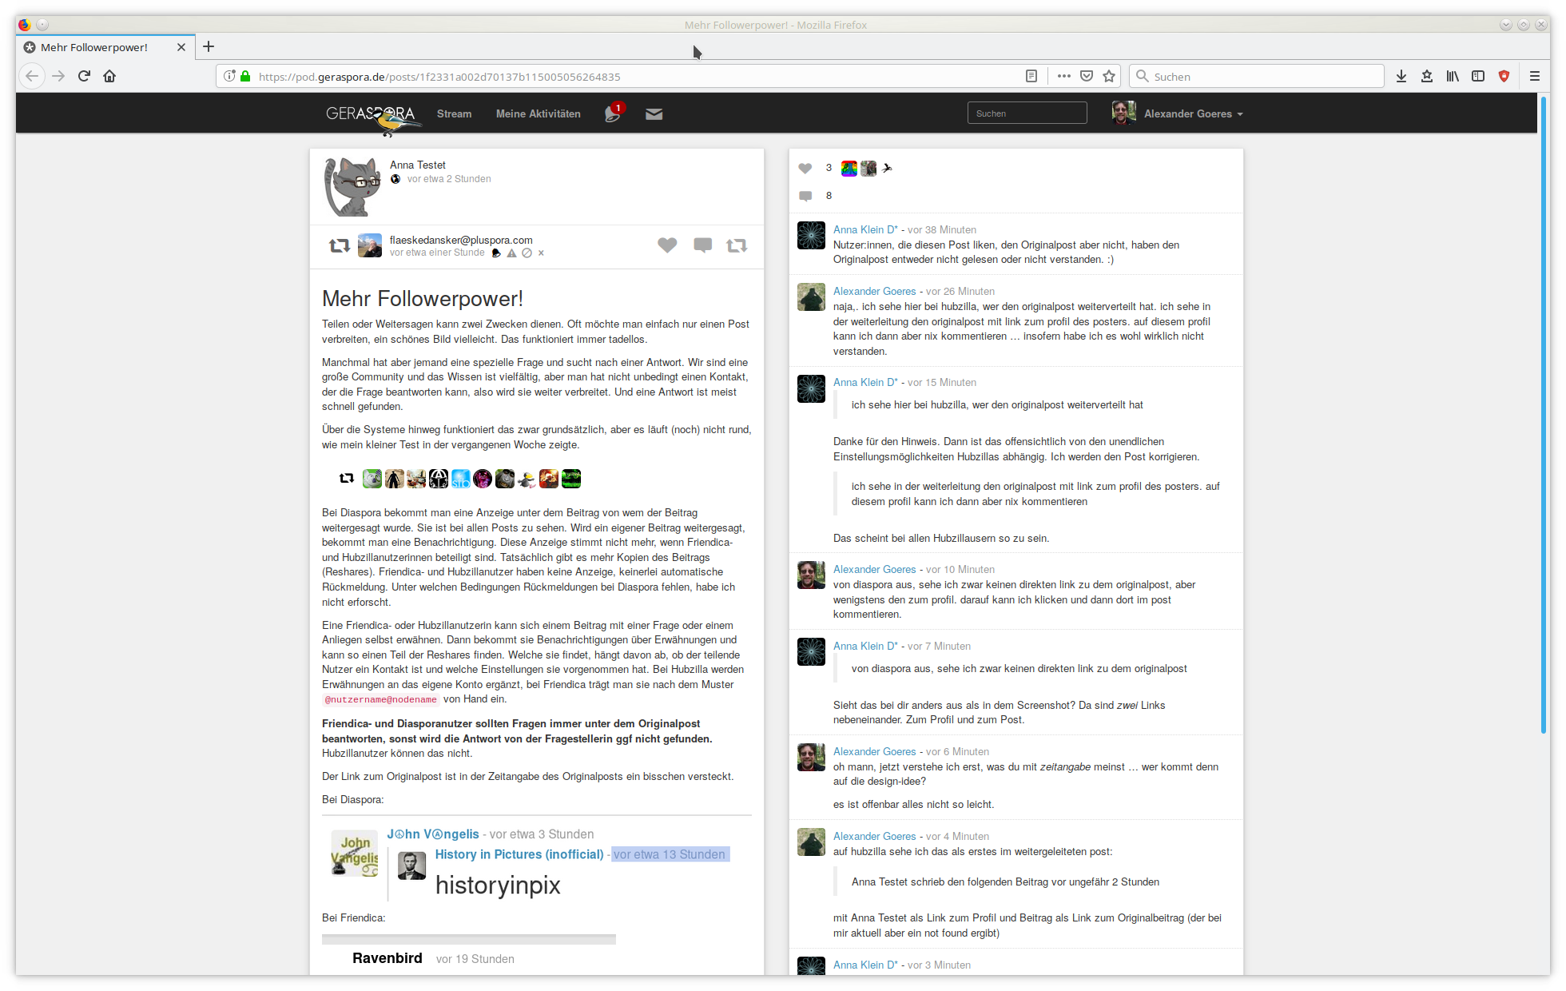Open the Firefox hamburger menu
This screenshot has width=1566, height=991.
[x=1535, y=76]
